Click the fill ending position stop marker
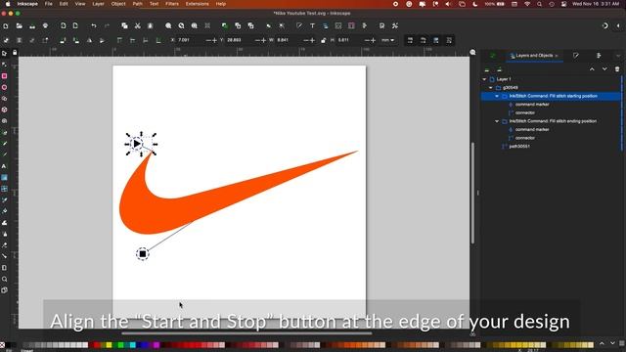Screen dimensions: 626x352 (143, 254)
